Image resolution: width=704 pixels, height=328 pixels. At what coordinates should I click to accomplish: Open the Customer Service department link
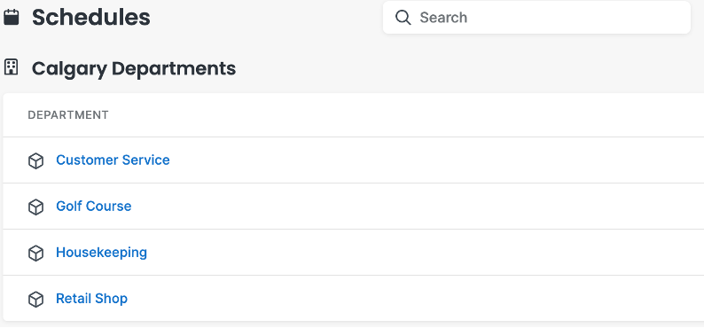pos(113,160)
